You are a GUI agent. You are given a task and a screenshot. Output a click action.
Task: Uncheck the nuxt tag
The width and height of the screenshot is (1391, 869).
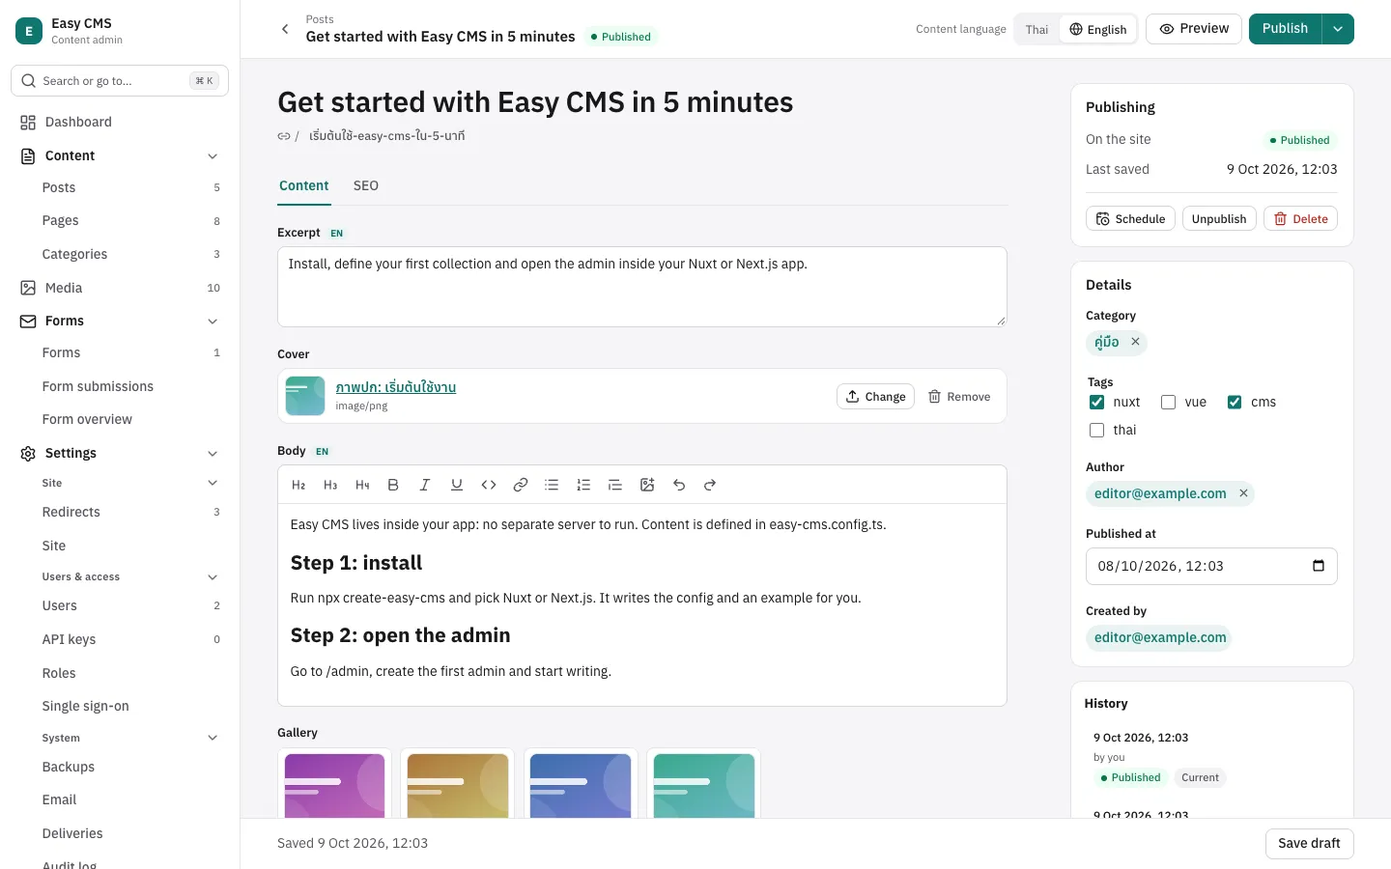[x=1096, y=402]
